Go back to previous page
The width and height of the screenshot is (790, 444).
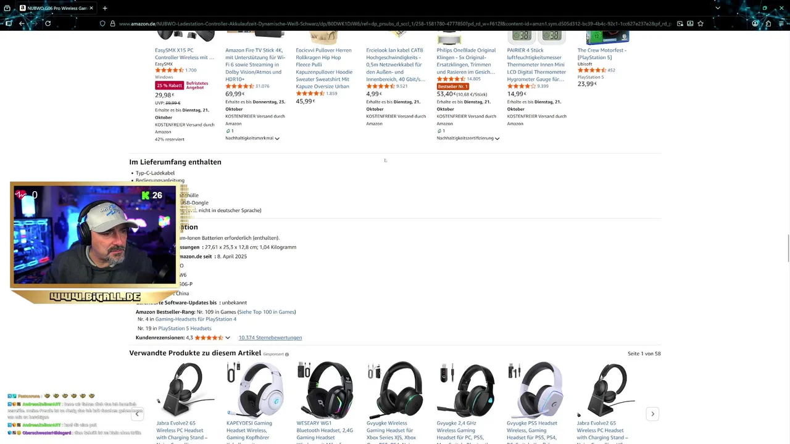click(22, 23)
